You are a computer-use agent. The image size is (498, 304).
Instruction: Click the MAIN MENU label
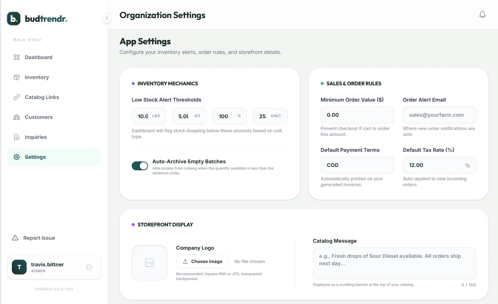click(x=27, y=40)
